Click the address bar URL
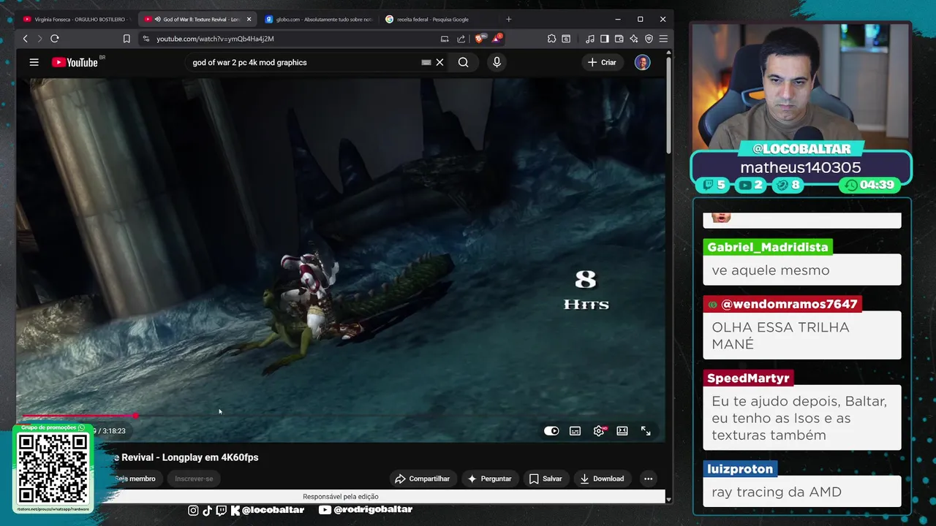 (215, 39)
